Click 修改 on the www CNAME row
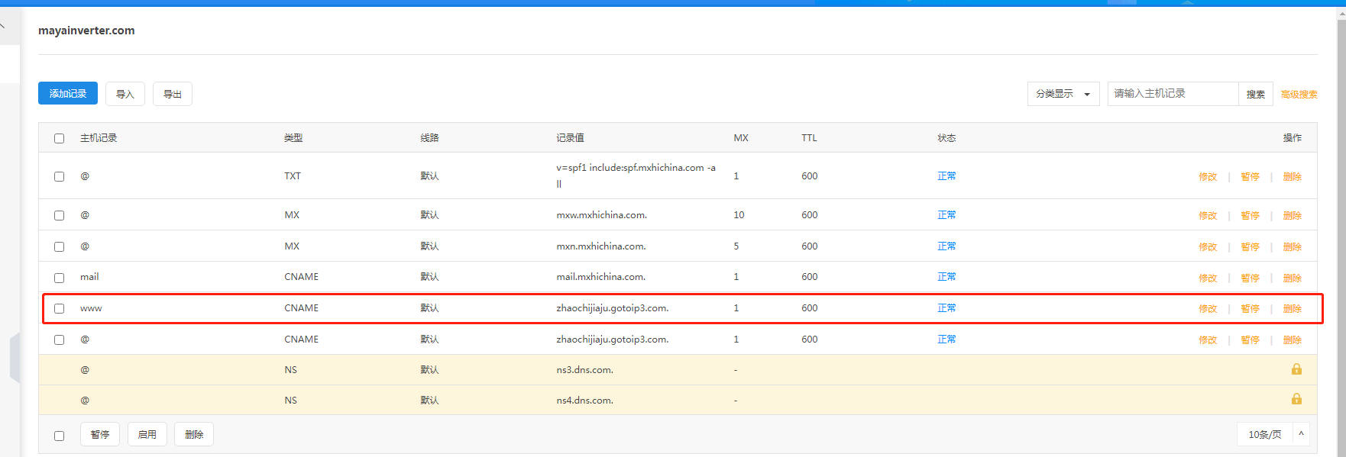The width and height of the screenshot is (1346, 457). coord(1207,309)
